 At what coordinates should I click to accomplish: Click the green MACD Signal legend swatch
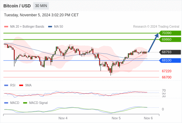pos(25,103)
